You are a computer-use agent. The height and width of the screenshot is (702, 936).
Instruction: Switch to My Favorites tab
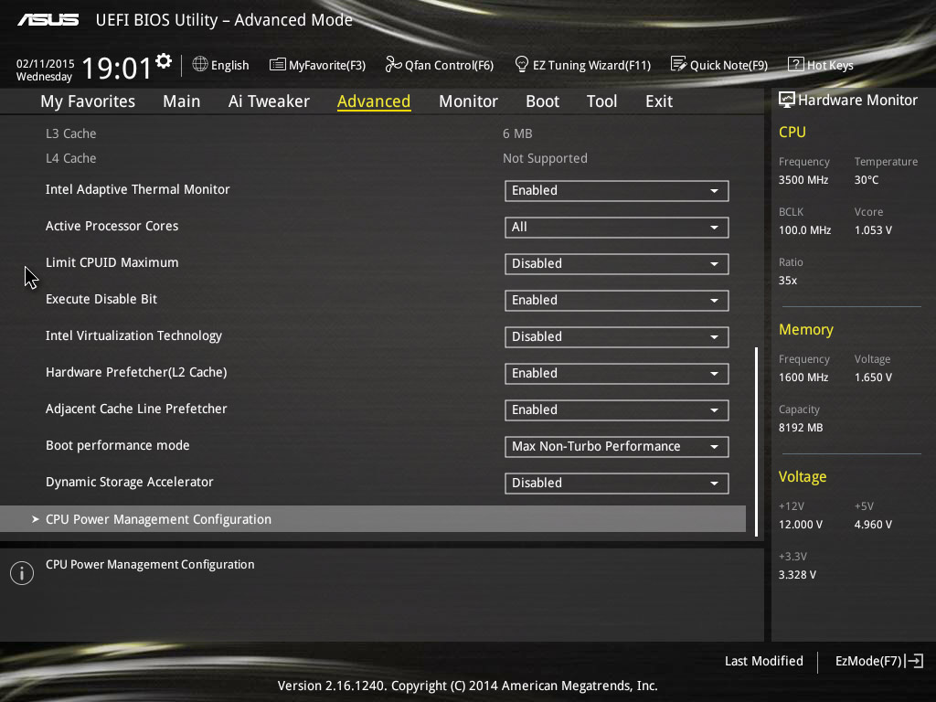point(88,101)
